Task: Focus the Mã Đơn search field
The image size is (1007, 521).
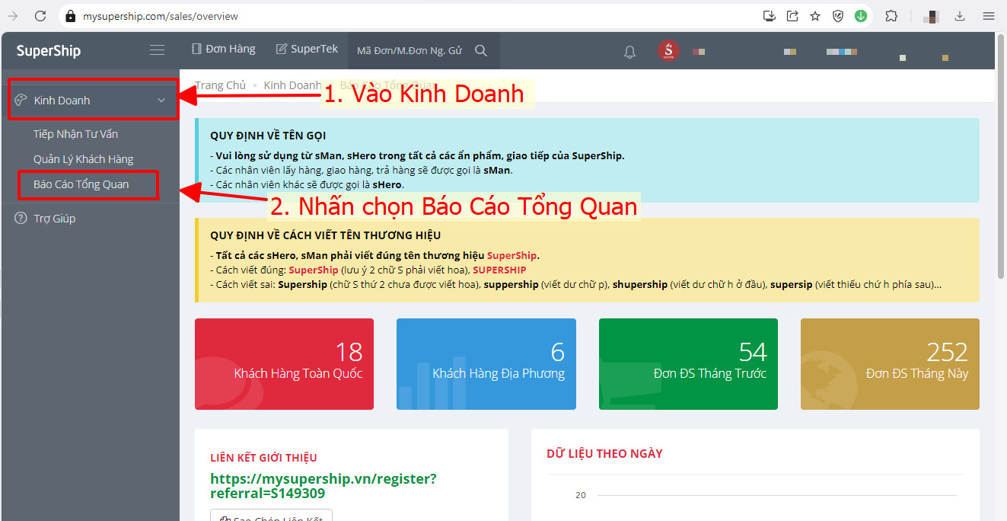Action: 409,50
